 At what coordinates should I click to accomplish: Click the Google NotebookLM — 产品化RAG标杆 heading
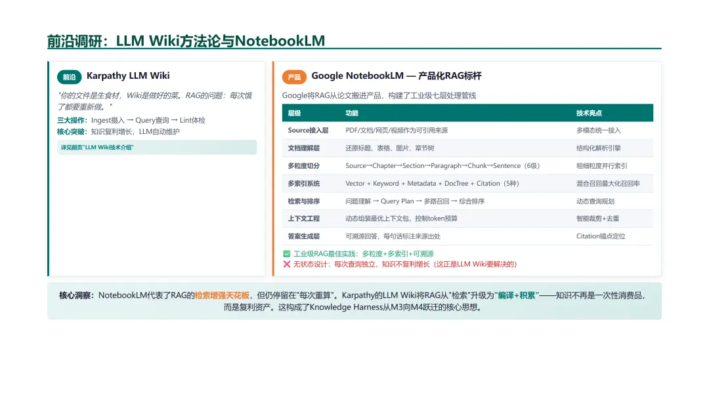[397, 76]
